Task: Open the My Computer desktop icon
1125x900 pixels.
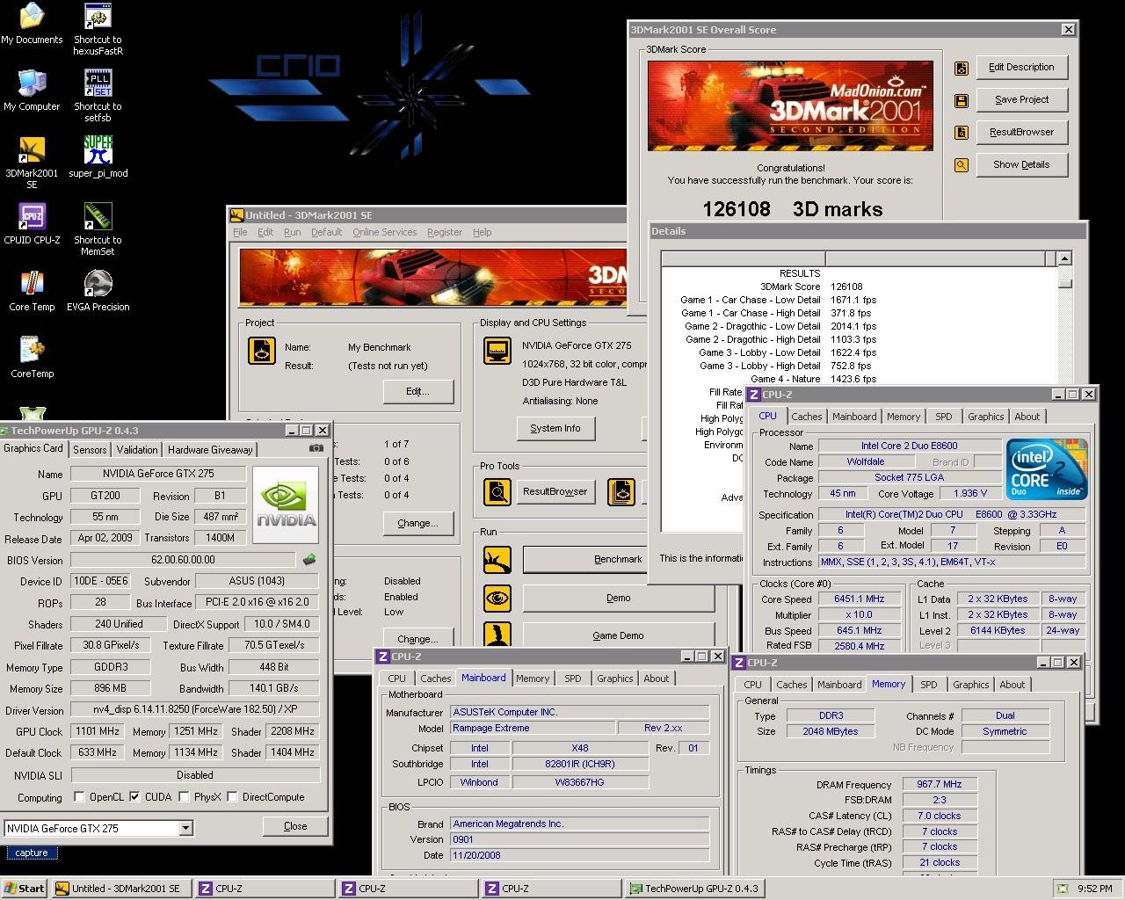Action: tap(32, 83)
